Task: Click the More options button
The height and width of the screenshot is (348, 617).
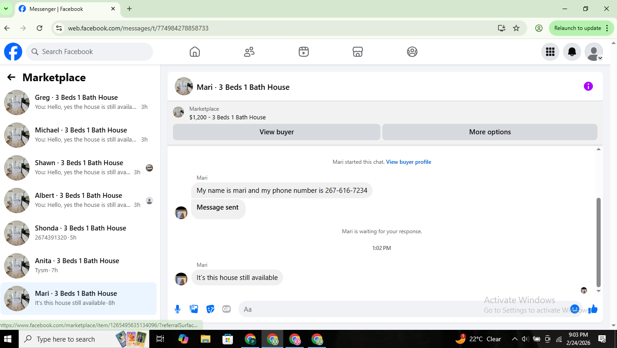Action: pos(490,132)
